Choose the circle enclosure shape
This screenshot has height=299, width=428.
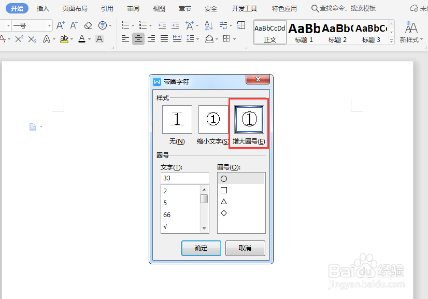point(241,179)
